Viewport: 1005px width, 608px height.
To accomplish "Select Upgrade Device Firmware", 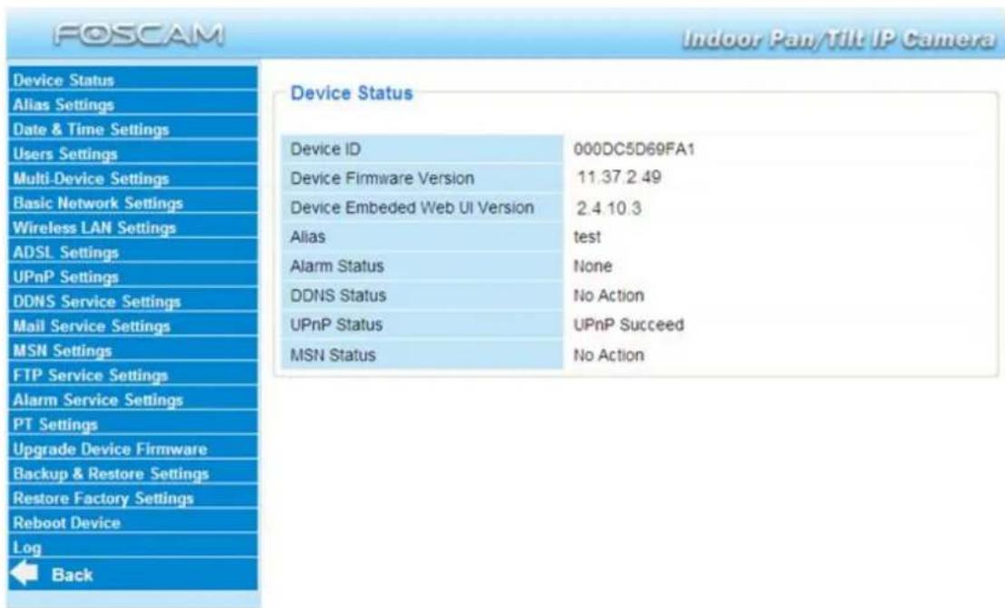I will pos(111,449).
